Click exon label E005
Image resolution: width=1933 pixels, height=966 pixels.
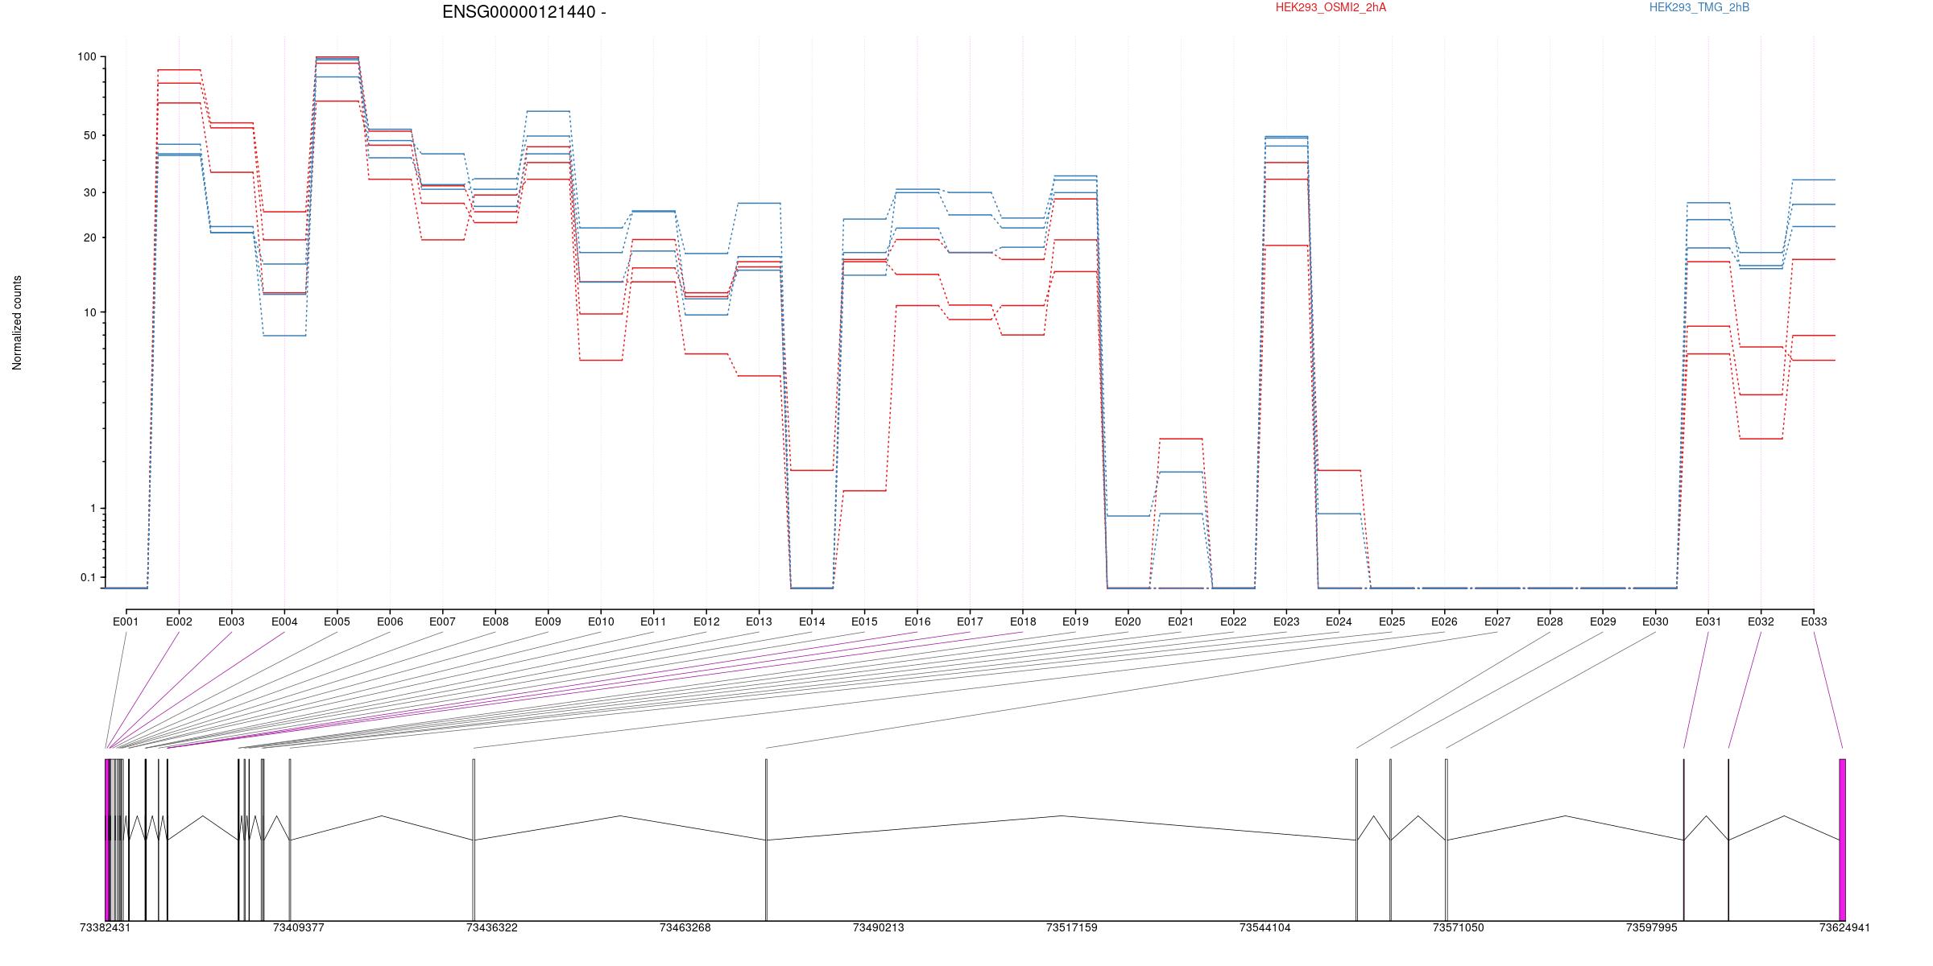point(337,621)
